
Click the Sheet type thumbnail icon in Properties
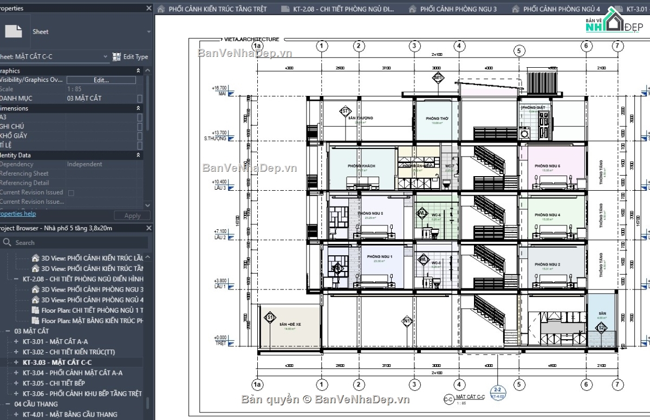pos(13,31)
